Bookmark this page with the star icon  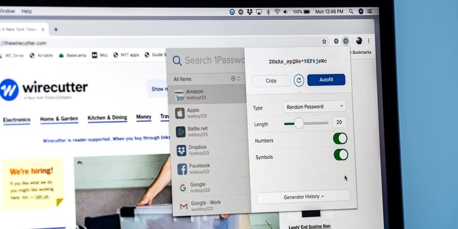click(324, 41)
